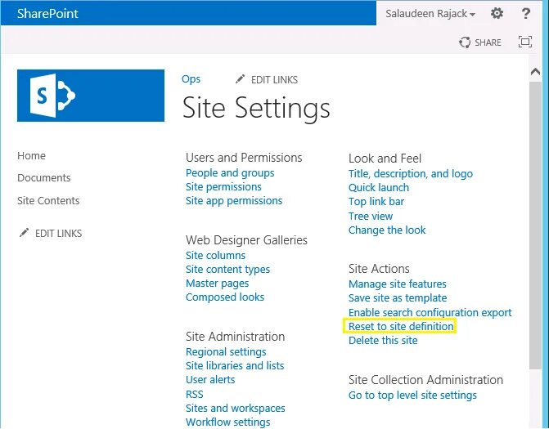Click the pencil Edit Links icon in top navigation
Viewport: 549px width, 429px height.
pos(240,79)
